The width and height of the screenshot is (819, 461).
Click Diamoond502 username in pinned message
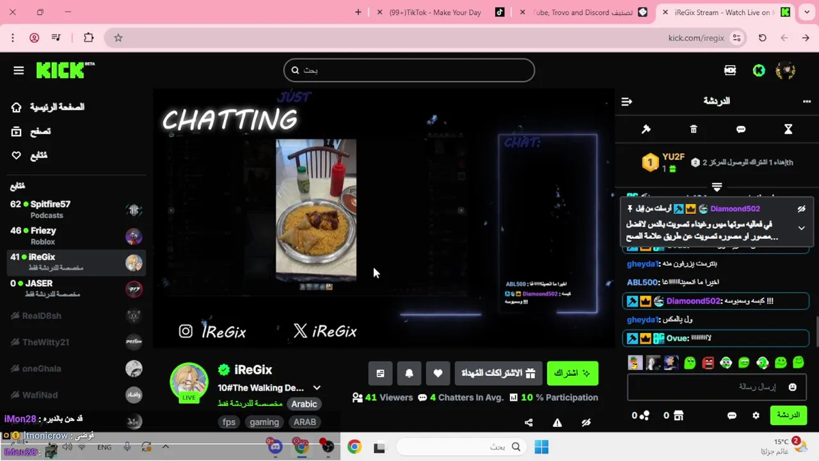pos(735,209)
